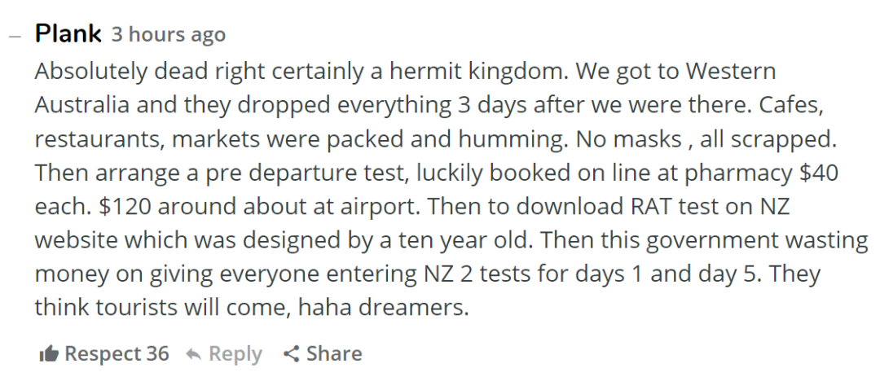Click the 'Respect' text label

pyautogui.click(x=103, y=354)
